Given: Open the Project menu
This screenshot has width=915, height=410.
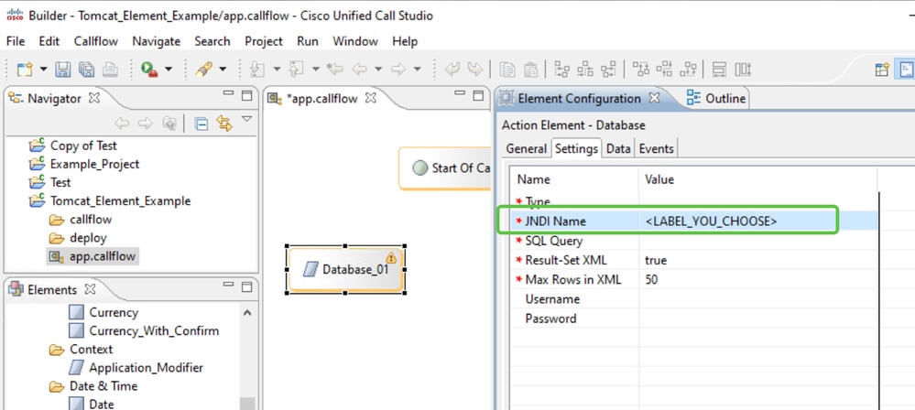Looking at the screenshot, I should coord(264,41).
